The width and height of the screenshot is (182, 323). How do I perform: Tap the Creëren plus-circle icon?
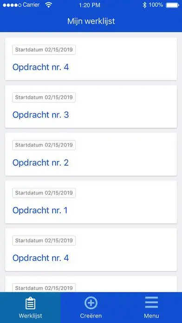point(91,303)
